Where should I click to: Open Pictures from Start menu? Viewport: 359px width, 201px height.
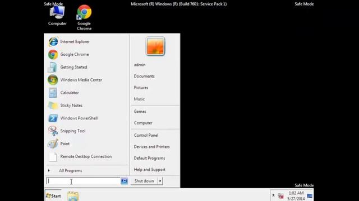coord(141,88)
